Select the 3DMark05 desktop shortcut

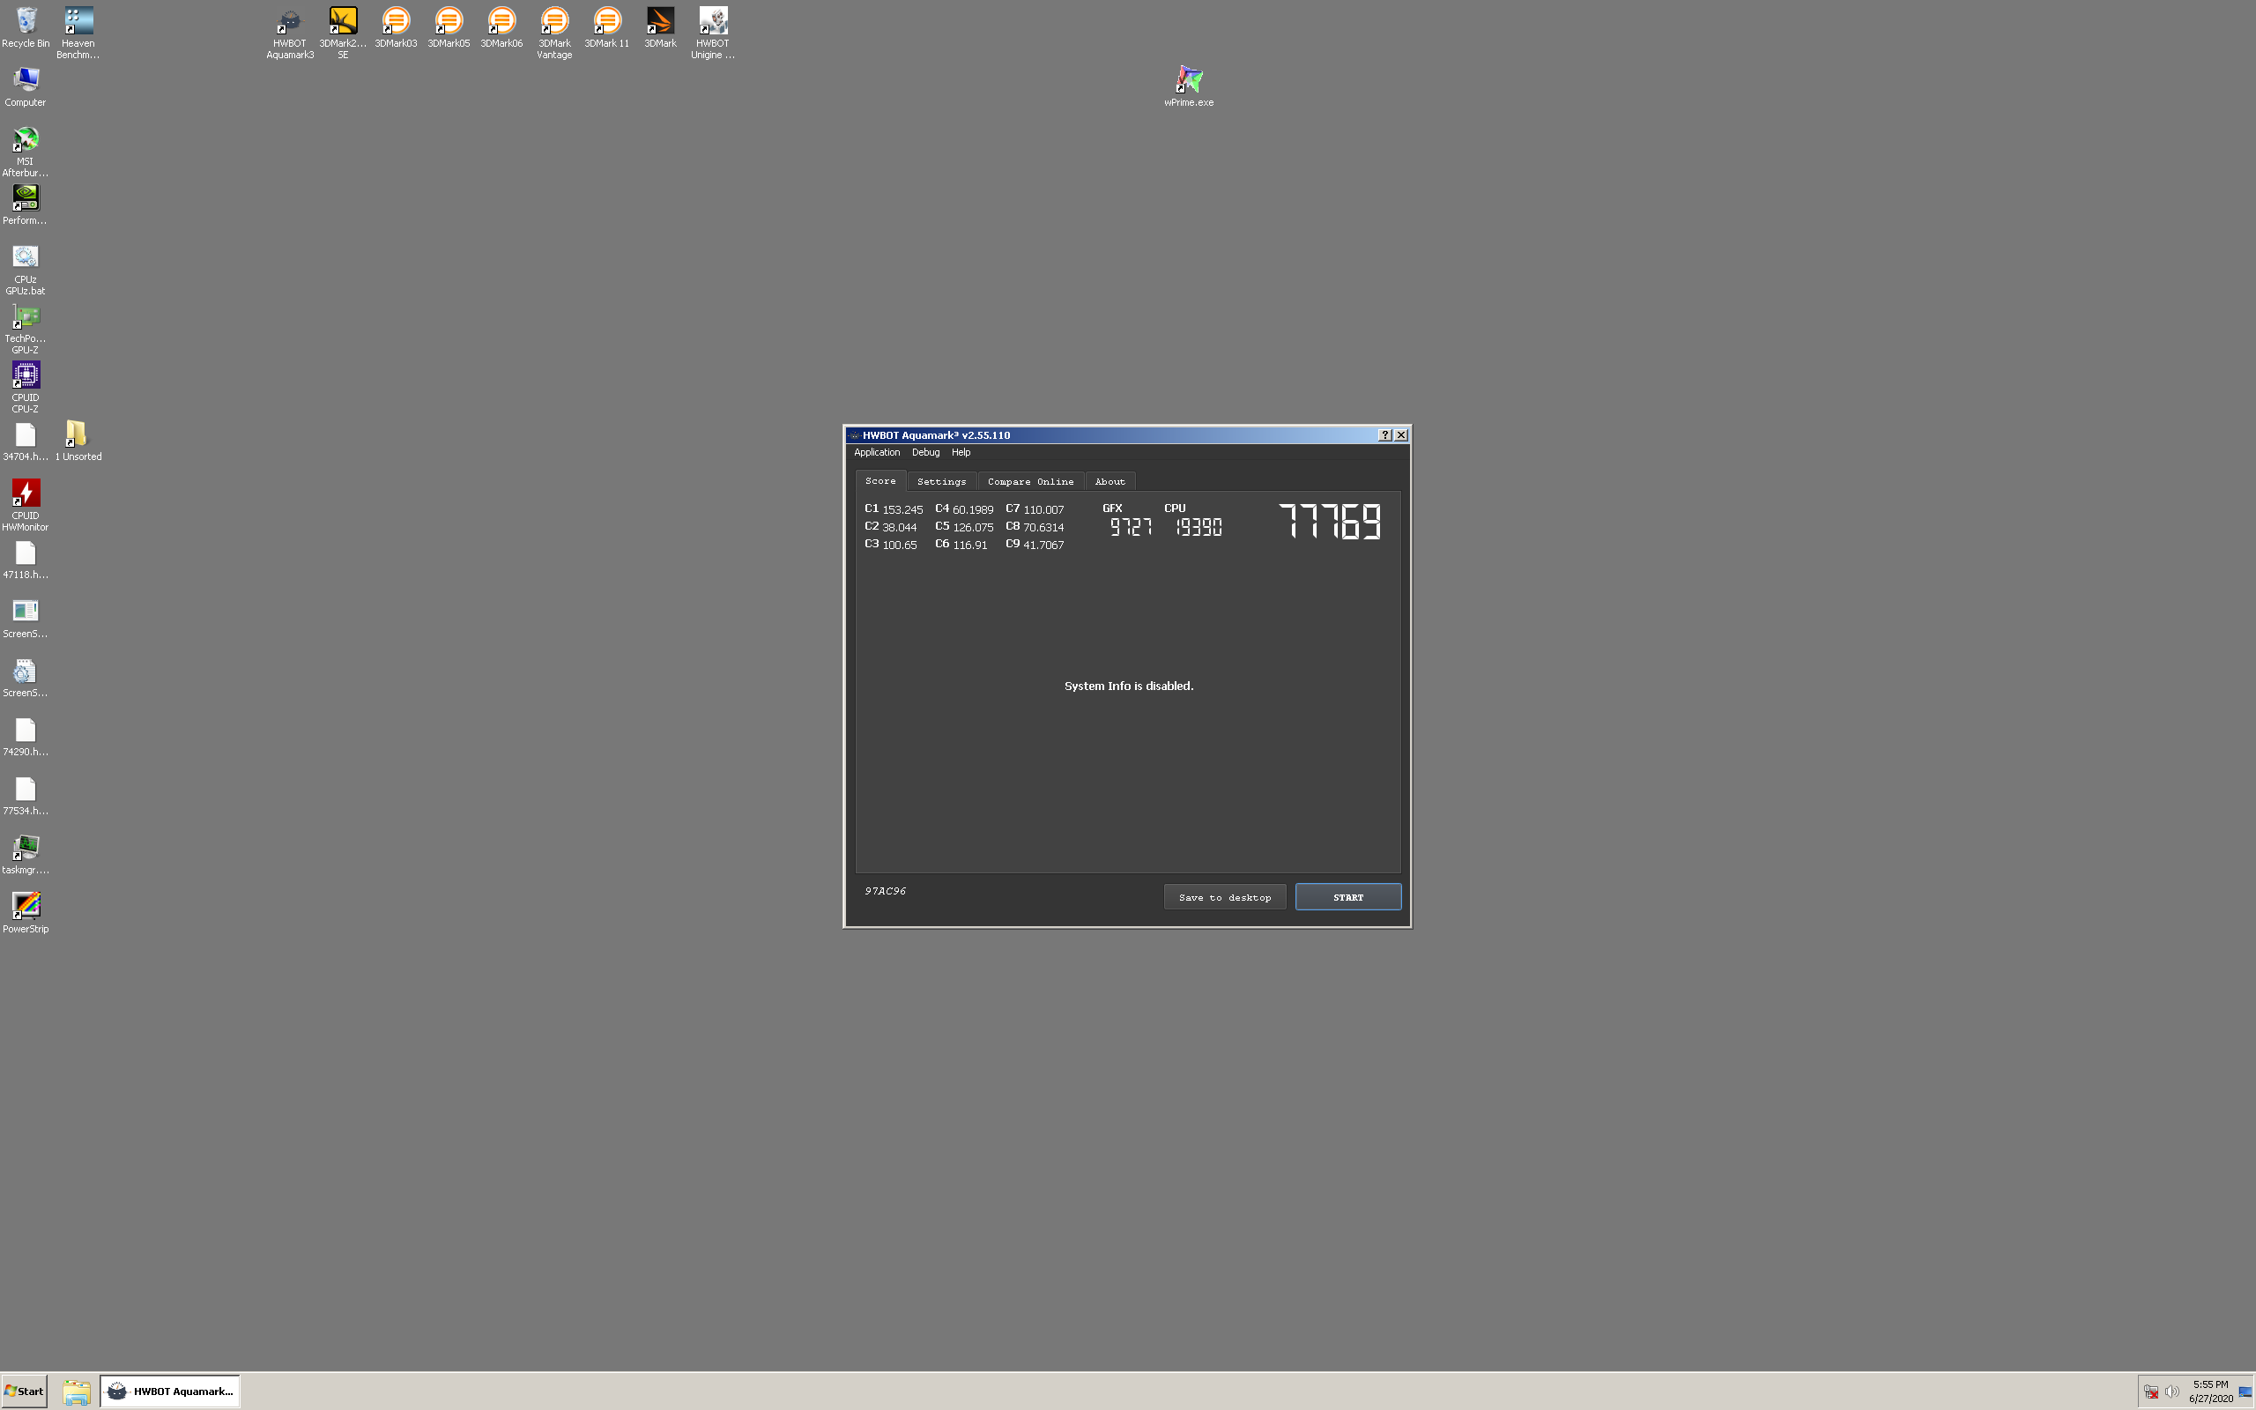[x=449, y=28]
